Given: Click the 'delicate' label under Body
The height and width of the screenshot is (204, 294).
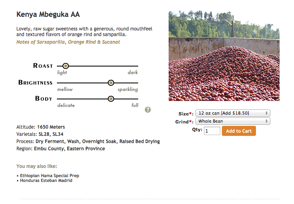Looking at the screenshot, I should click(66, 105).
